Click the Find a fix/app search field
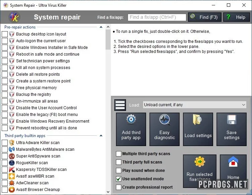Viewport: 252px width, 195px height. click(157, 17)
